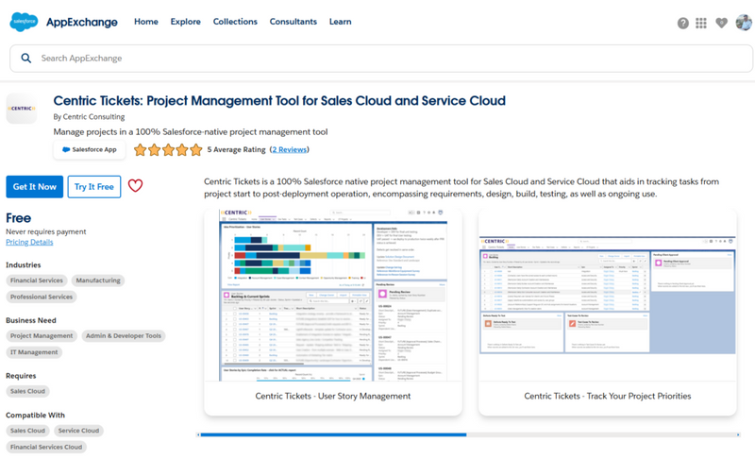Open the 2 Reviews link
The width and height of the screenshot is (755, 459).
pos(289,150)
